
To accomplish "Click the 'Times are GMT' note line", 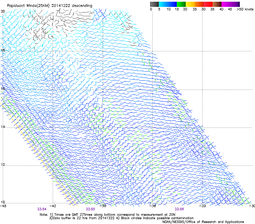I will 108,215.
